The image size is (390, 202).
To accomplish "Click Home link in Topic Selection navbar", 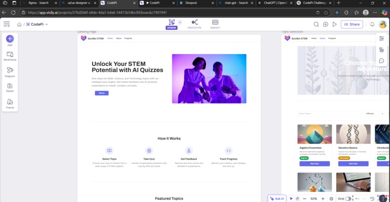I will [314, 39].
